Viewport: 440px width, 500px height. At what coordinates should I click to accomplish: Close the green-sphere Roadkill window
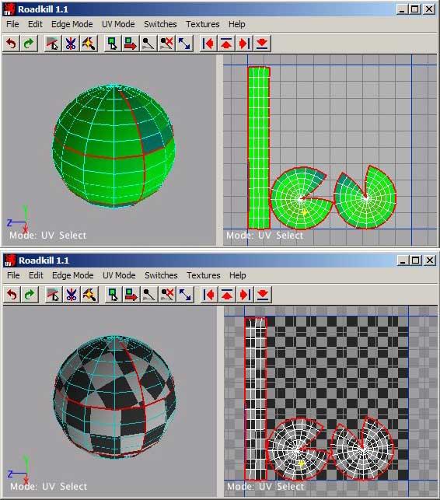(x=429, y=9)
